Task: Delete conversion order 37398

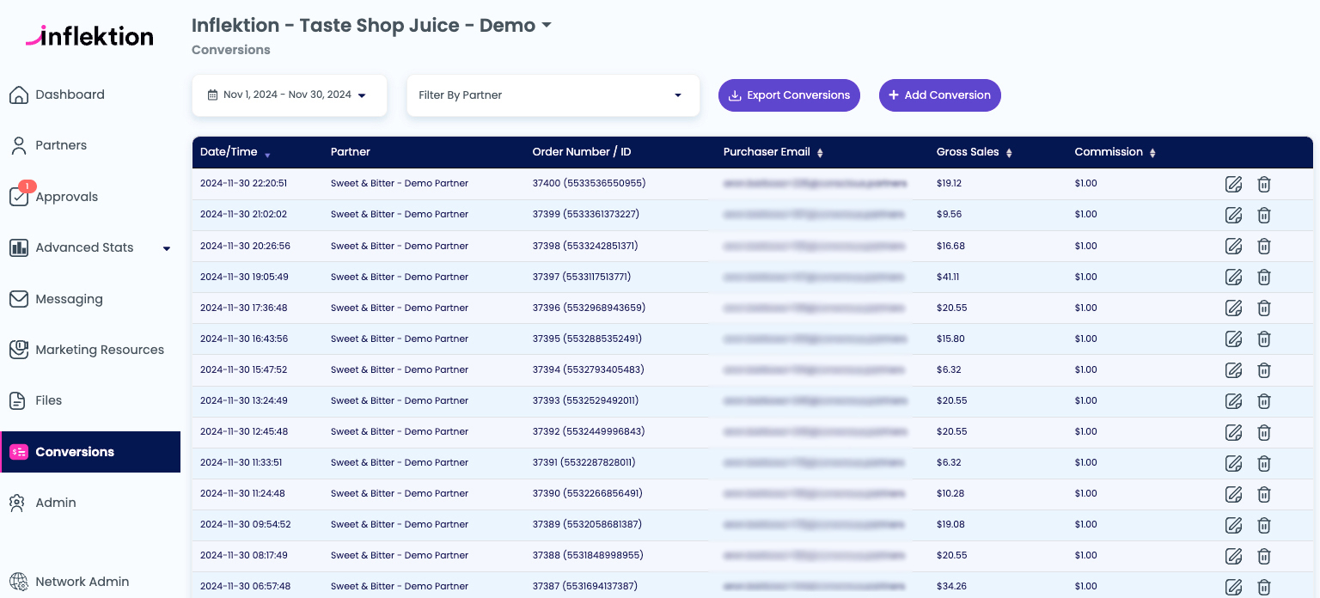Action: [x=1264, y=246]
